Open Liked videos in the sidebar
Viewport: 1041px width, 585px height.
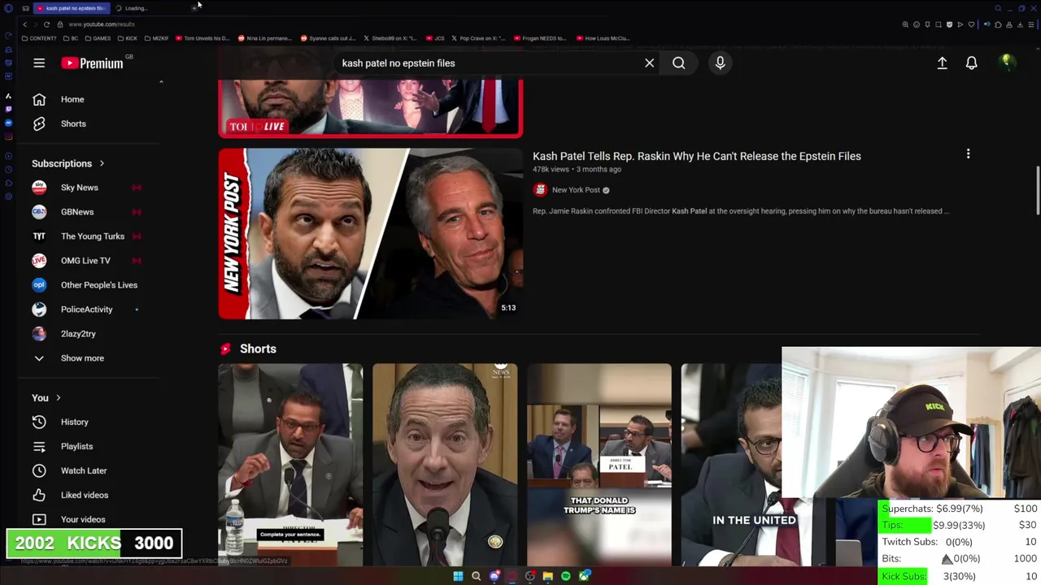pyautogui.click(x=84, y=495)
